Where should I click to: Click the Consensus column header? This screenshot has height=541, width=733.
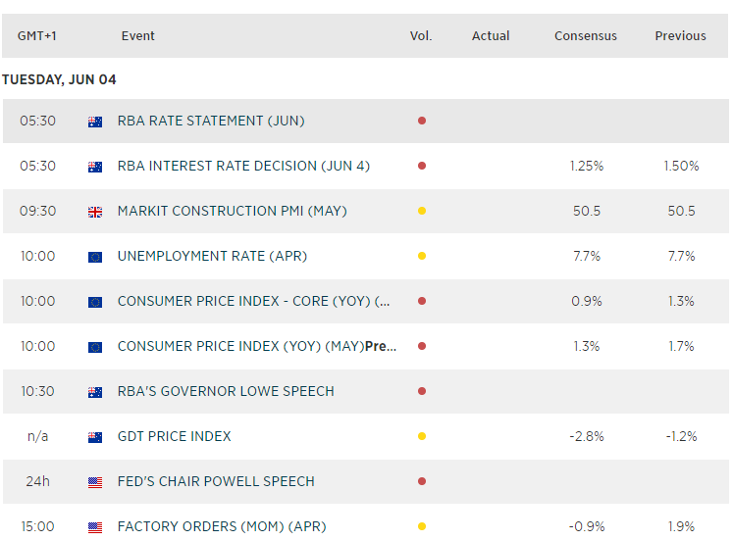586,36
